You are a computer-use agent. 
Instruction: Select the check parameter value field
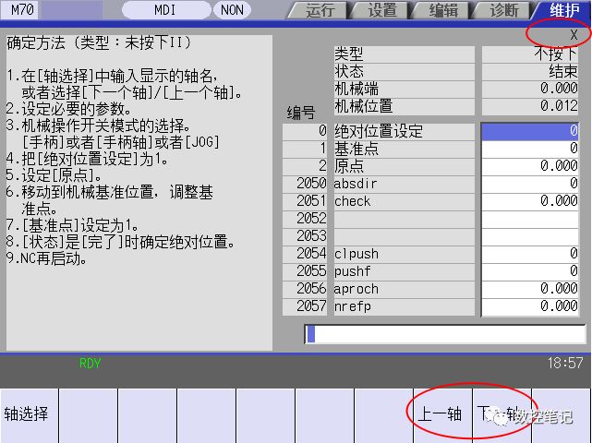531,201
